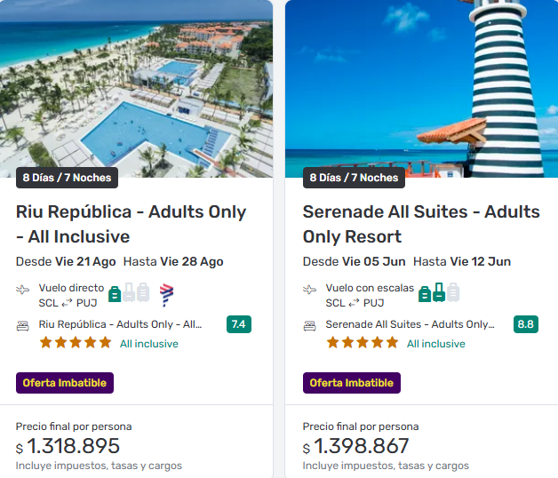Click the 7.4 rating badge
Image resolution: width=558 pixels, height=478 pixels.
tap(238, 324)
